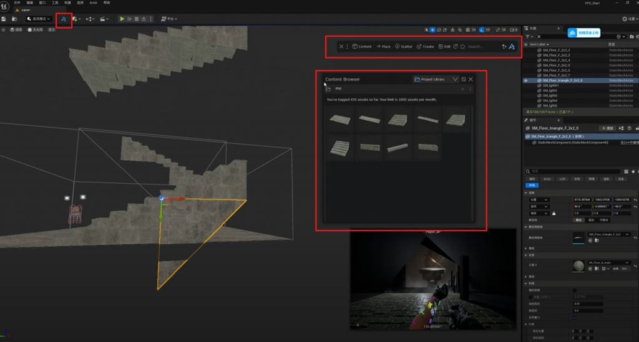
Task: Sort the outliner by Item Label header
Action: point(539,44)
